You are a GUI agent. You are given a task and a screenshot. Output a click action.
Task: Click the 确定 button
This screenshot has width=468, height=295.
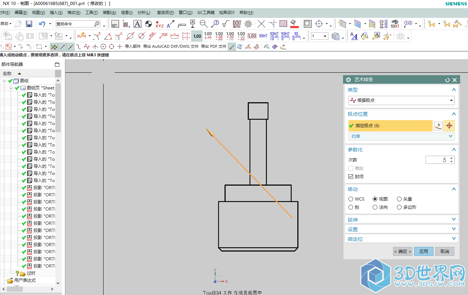(403, 251)
